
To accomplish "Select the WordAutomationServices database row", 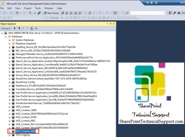I will (x=48, y=103).
